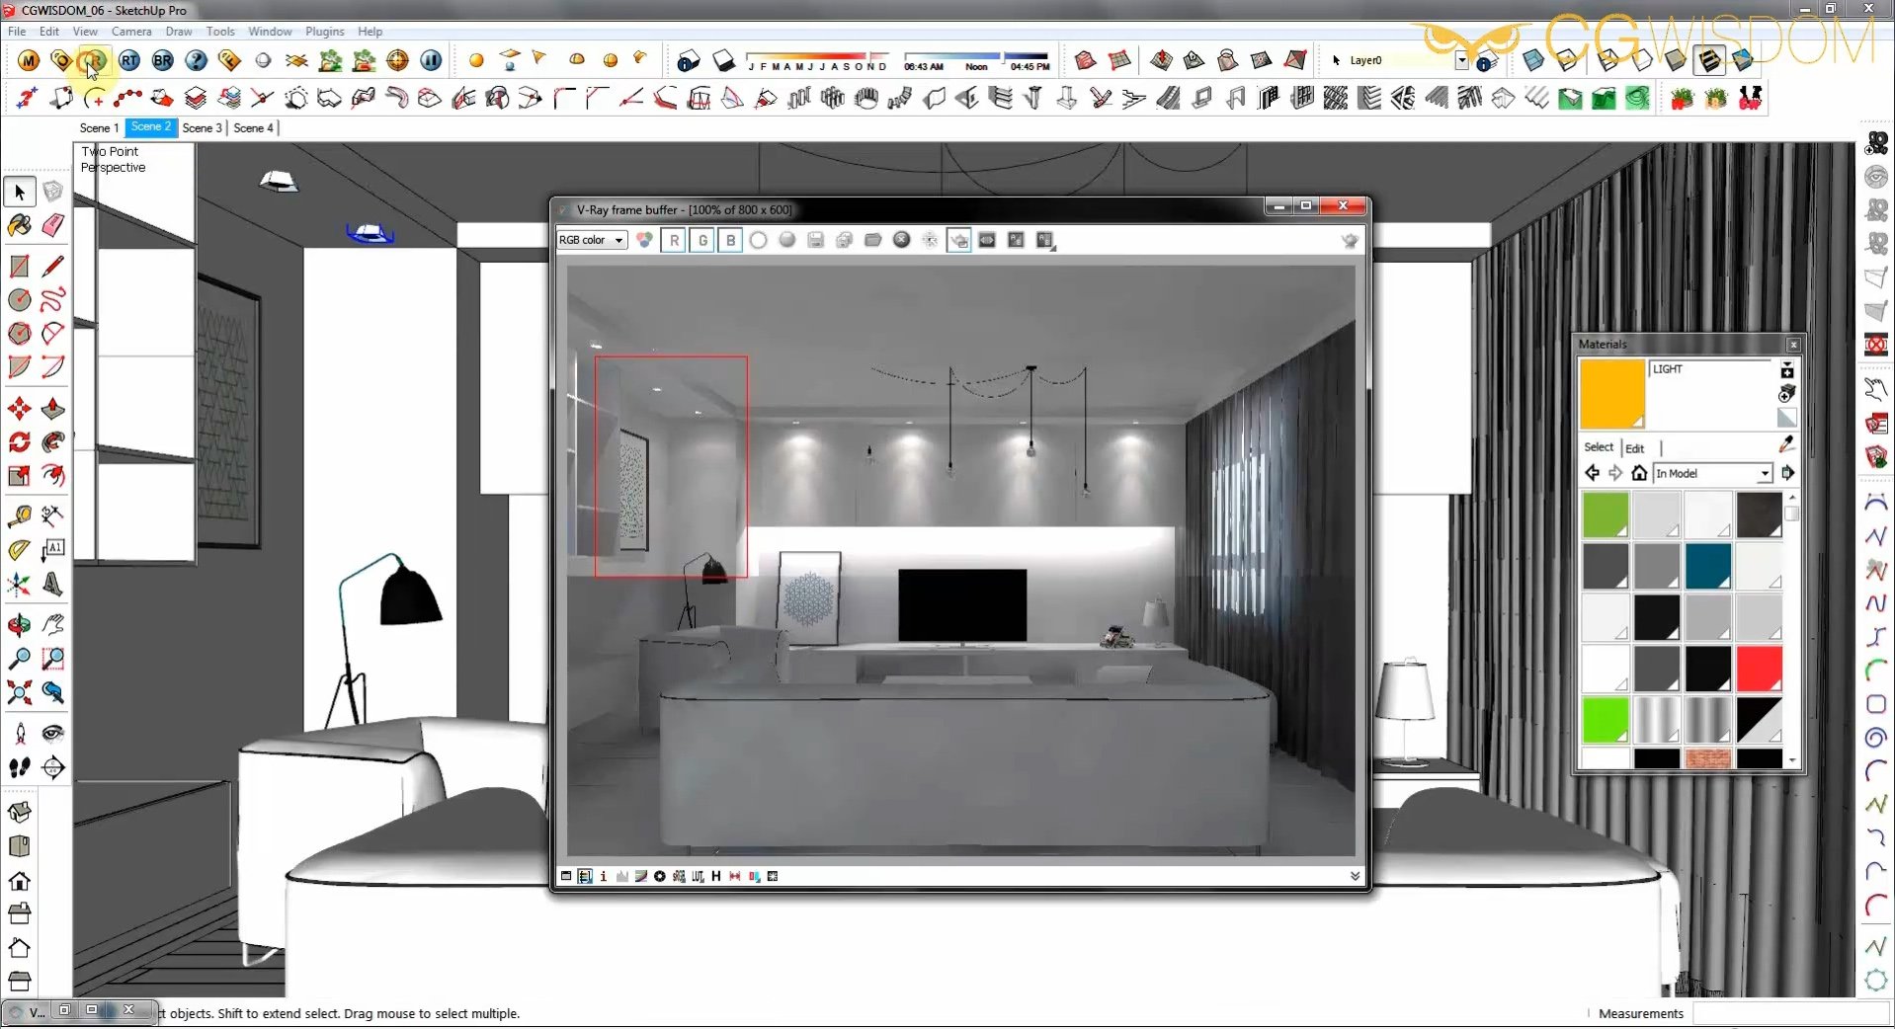Click the eyedropper sample paint icon
The height and width of the screenshot is (1029, 1895).
1786,445
